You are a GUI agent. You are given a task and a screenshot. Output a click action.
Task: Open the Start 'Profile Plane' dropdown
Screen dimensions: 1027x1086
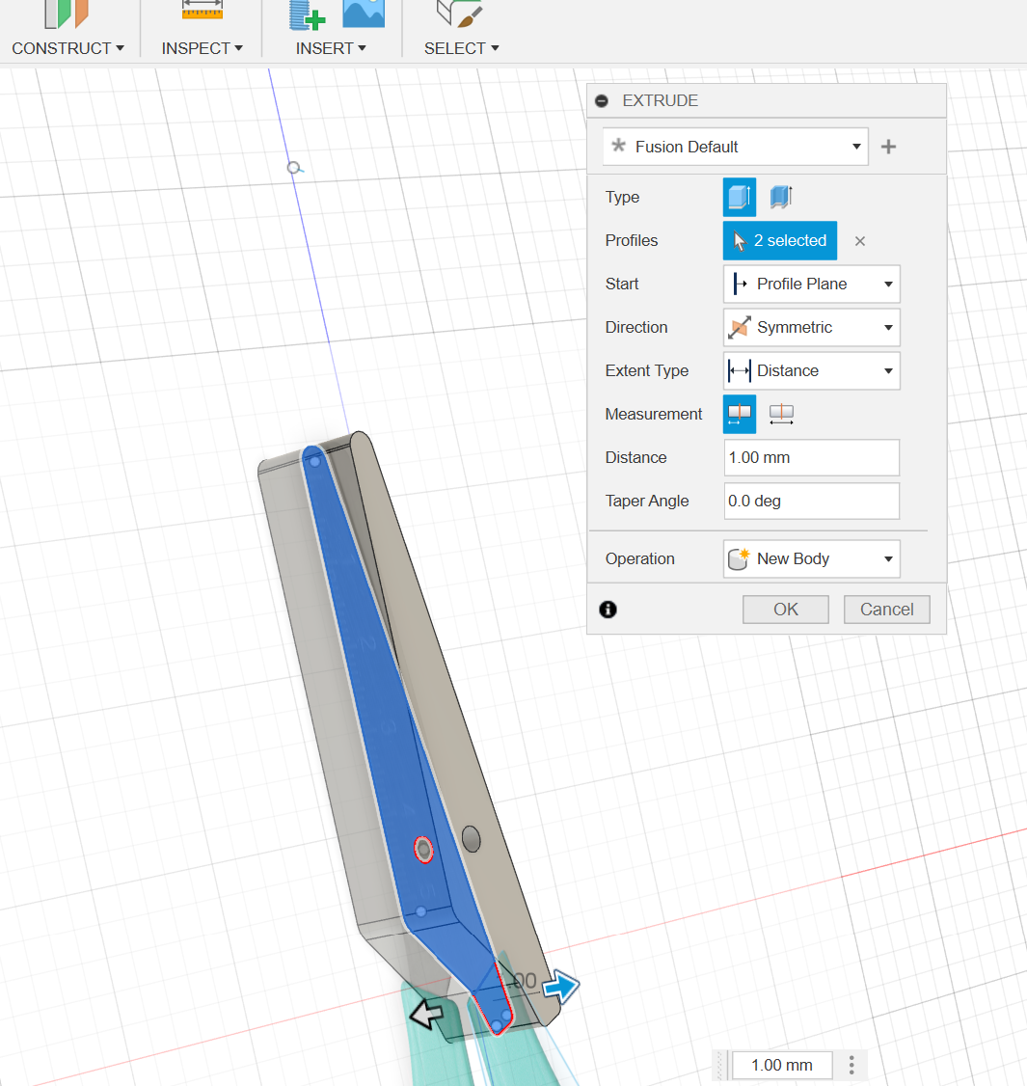pos(811,285)
